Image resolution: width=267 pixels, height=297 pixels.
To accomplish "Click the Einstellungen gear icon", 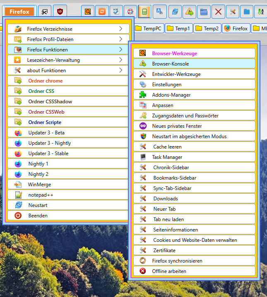I will coord(143,85).
